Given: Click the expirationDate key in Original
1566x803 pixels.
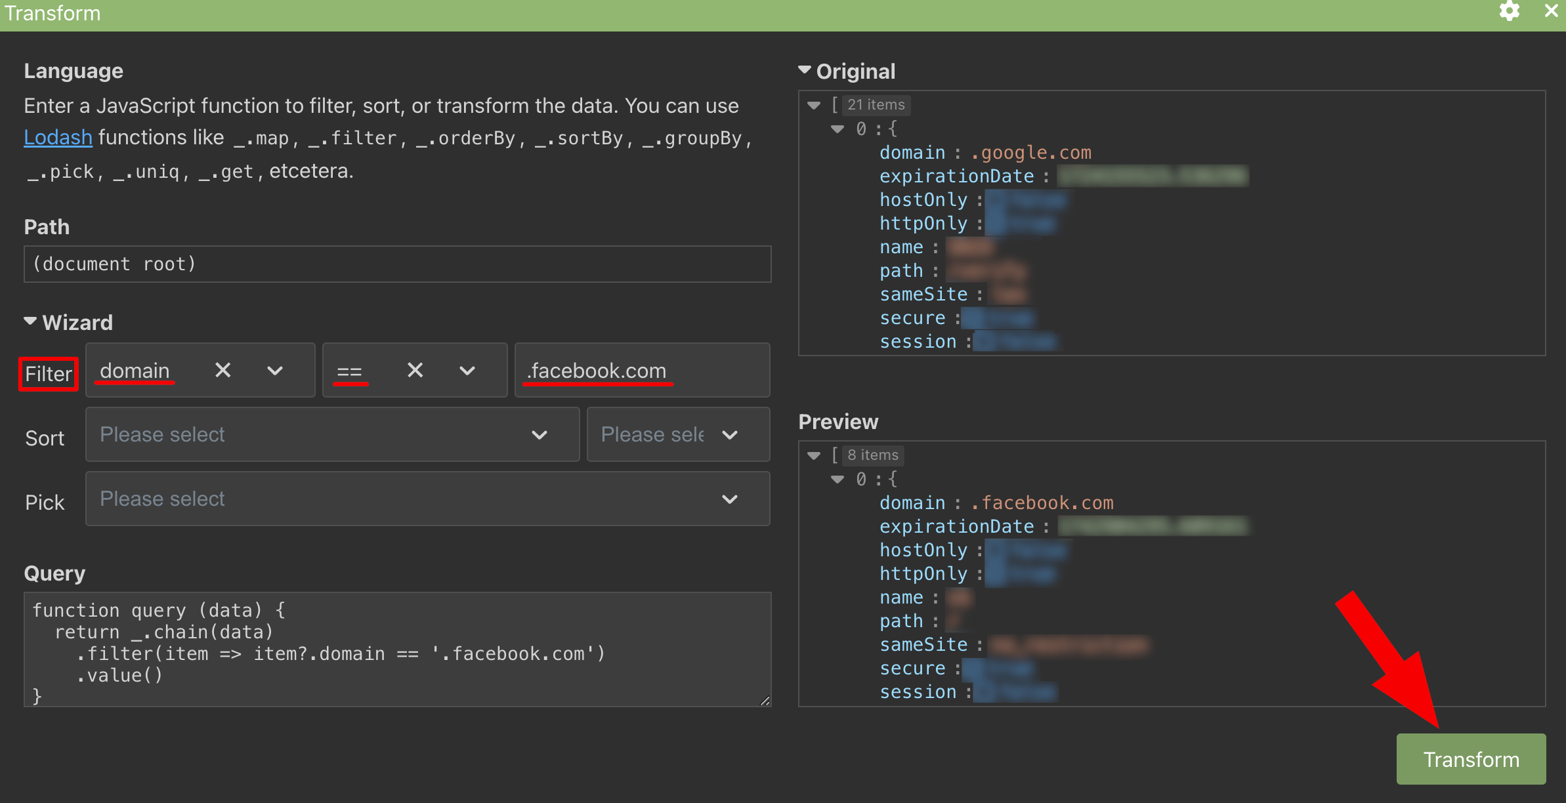Looking at the screenshot, I should (956, 176).
